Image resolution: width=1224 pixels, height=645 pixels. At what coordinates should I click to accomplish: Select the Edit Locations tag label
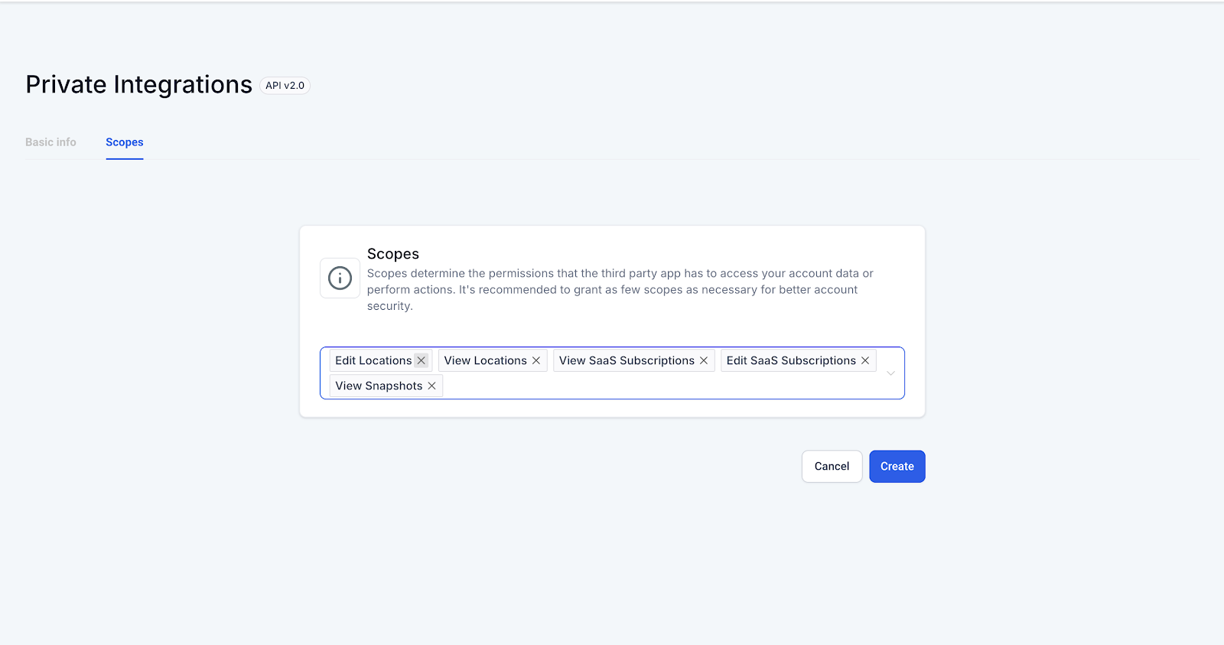(373, 360)
